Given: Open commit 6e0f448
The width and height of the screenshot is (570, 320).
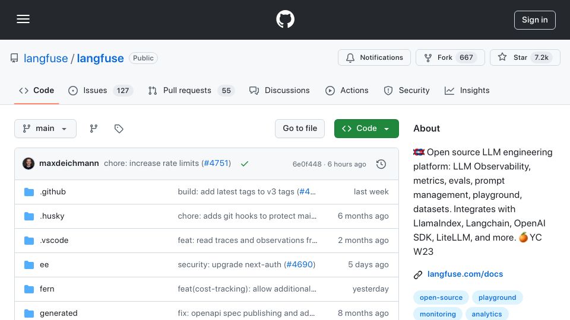Looking at the screenshot, I should 307,164.
